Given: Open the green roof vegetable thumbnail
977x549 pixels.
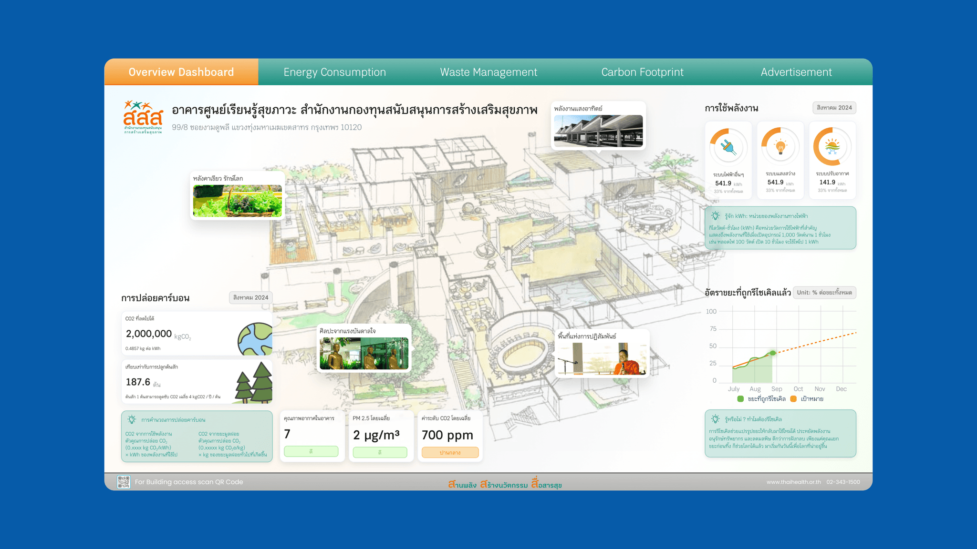Looking at the screenshot, I should click(x=237, y=201).
